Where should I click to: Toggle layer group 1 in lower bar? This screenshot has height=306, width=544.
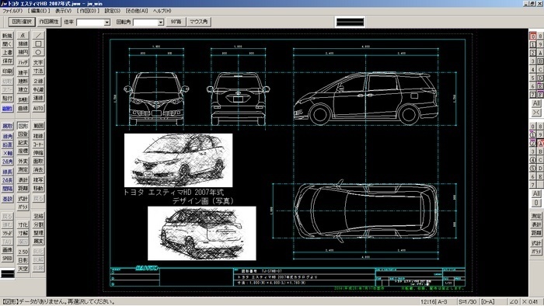point(533,135)
